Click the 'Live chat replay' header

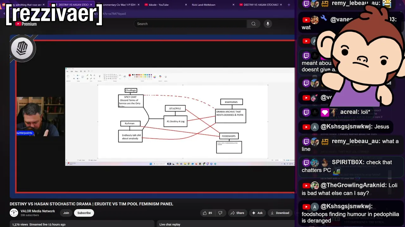coord(170,224)
